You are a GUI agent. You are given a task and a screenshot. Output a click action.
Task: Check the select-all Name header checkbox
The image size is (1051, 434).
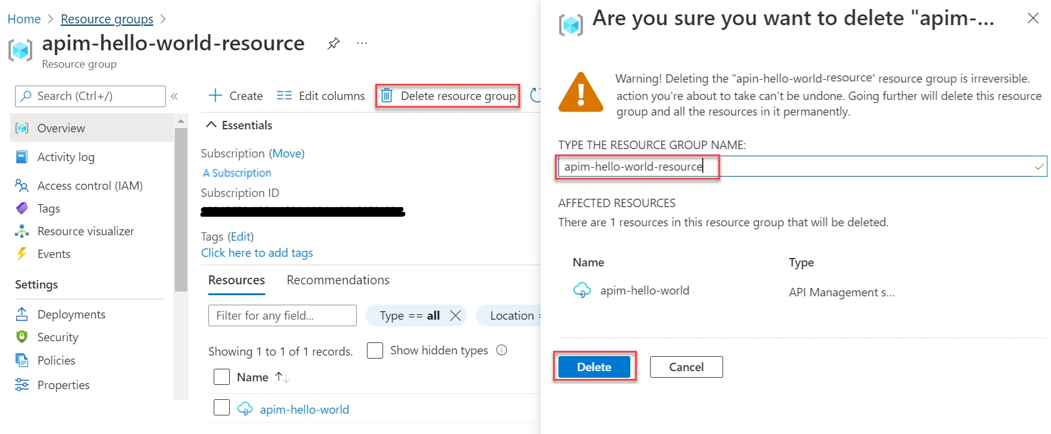click(221, 377)
